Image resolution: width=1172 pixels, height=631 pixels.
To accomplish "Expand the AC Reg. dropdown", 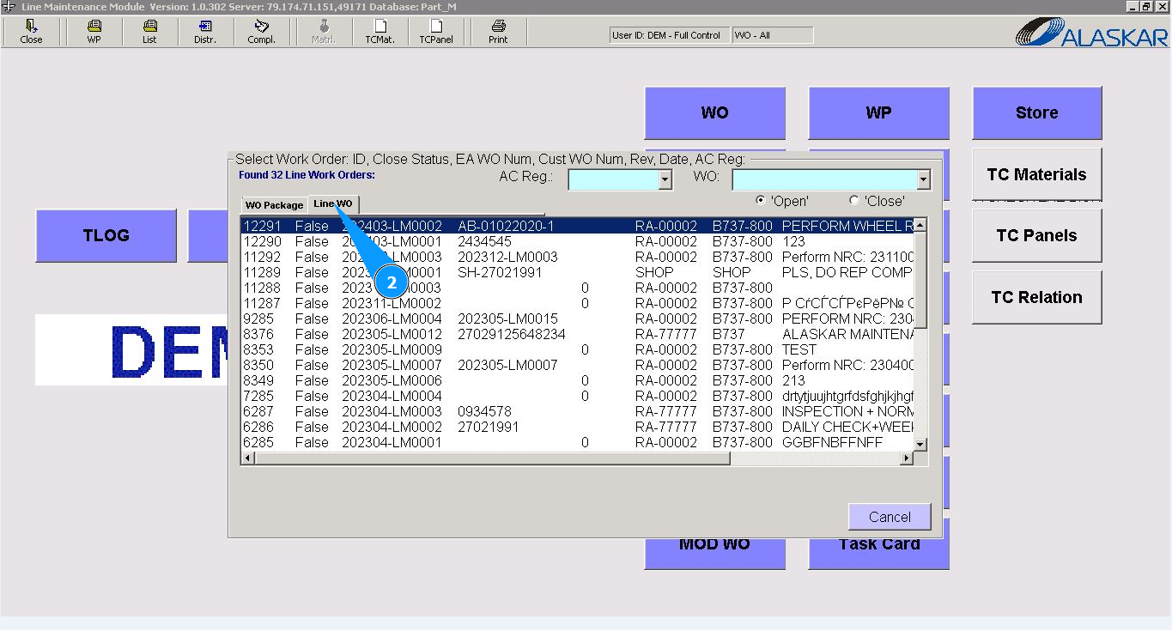I will point(665,179).
